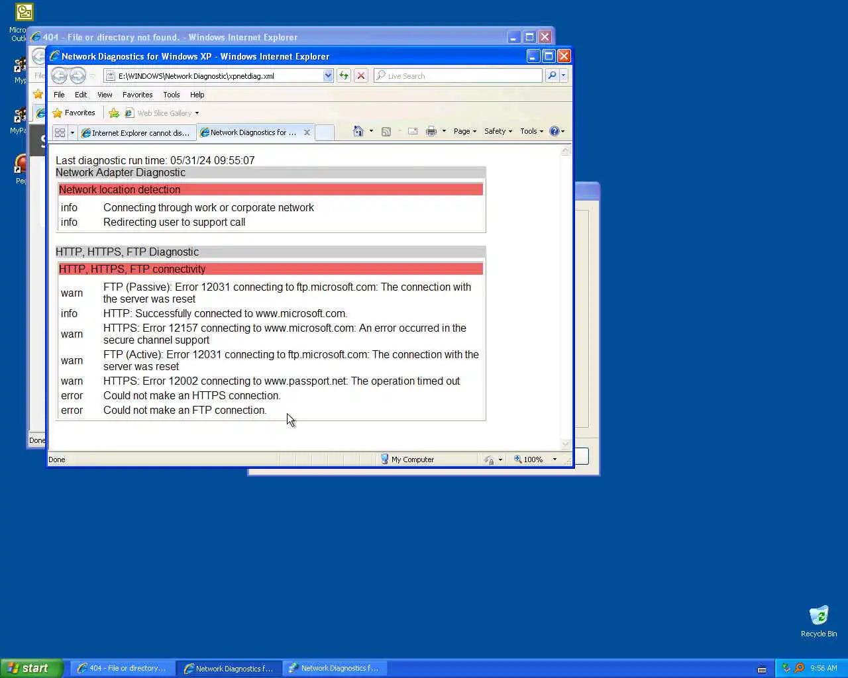The image size is (848, 678).
Task: Open a new blank tab
Action: click(324, 132)
